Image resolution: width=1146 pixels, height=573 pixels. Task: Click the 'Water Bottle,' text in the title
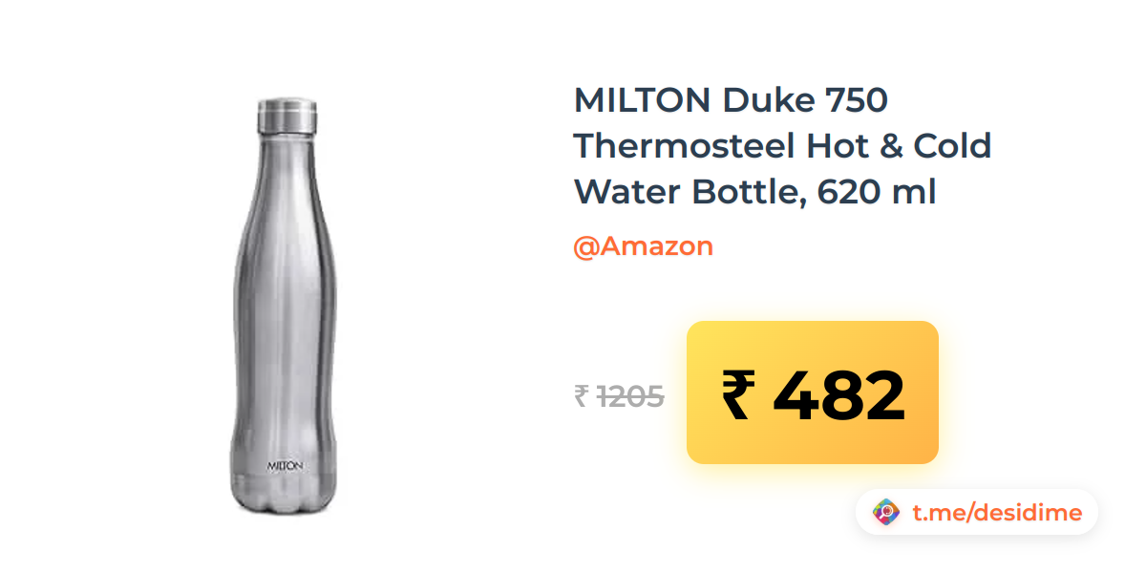[688, 193]
